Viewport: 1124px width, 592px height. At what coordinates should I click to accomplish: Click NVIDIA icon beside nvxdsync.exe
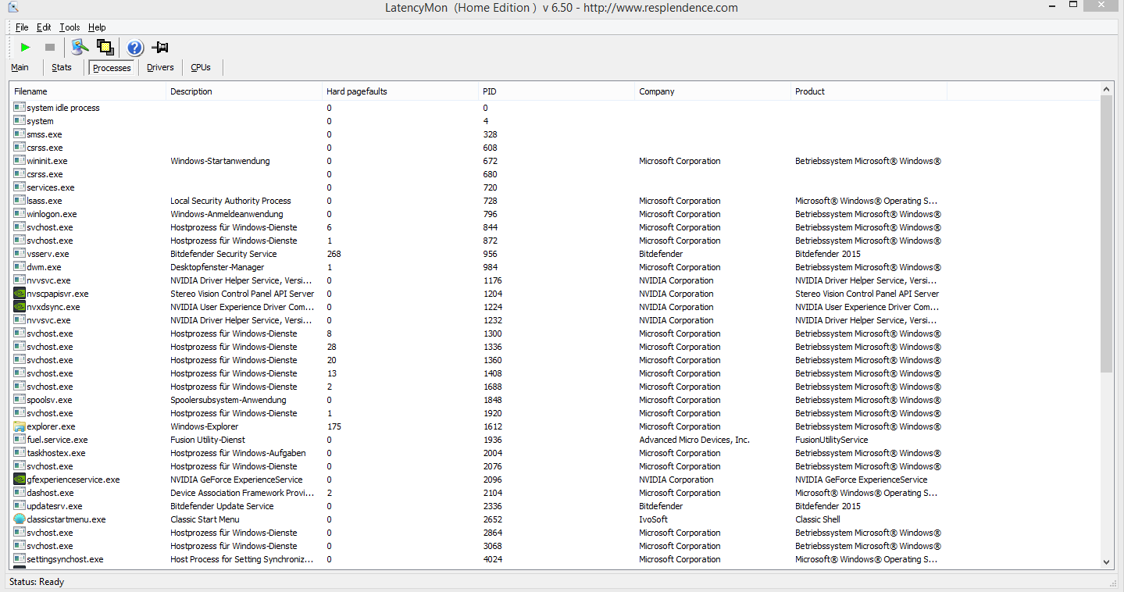20,307
